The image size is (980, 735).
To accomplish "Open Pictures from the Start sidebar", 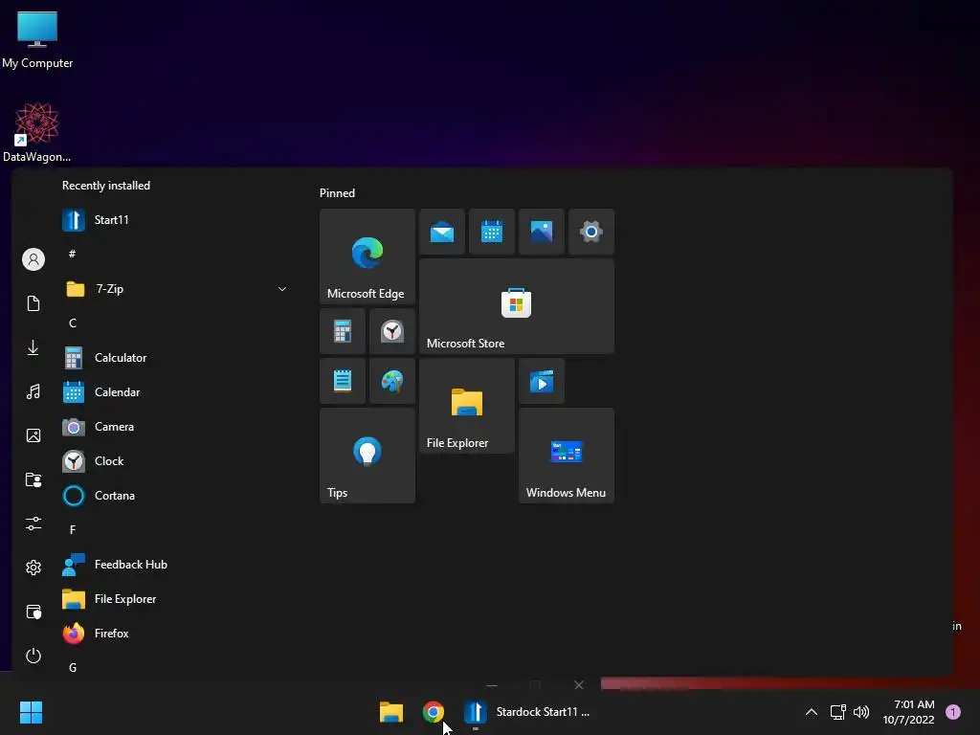I will 33,435.
